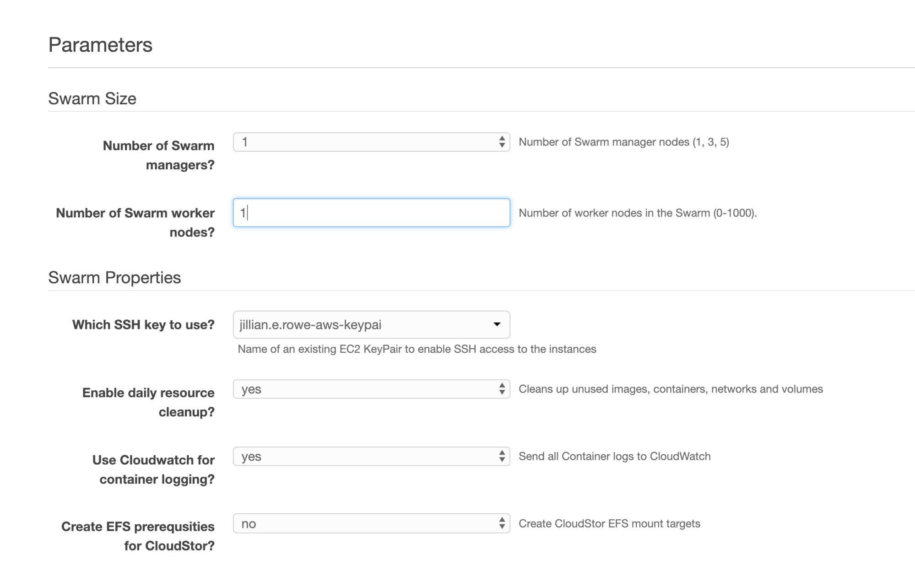Click arrows icon on resource cleanup select

coord(502,389)
